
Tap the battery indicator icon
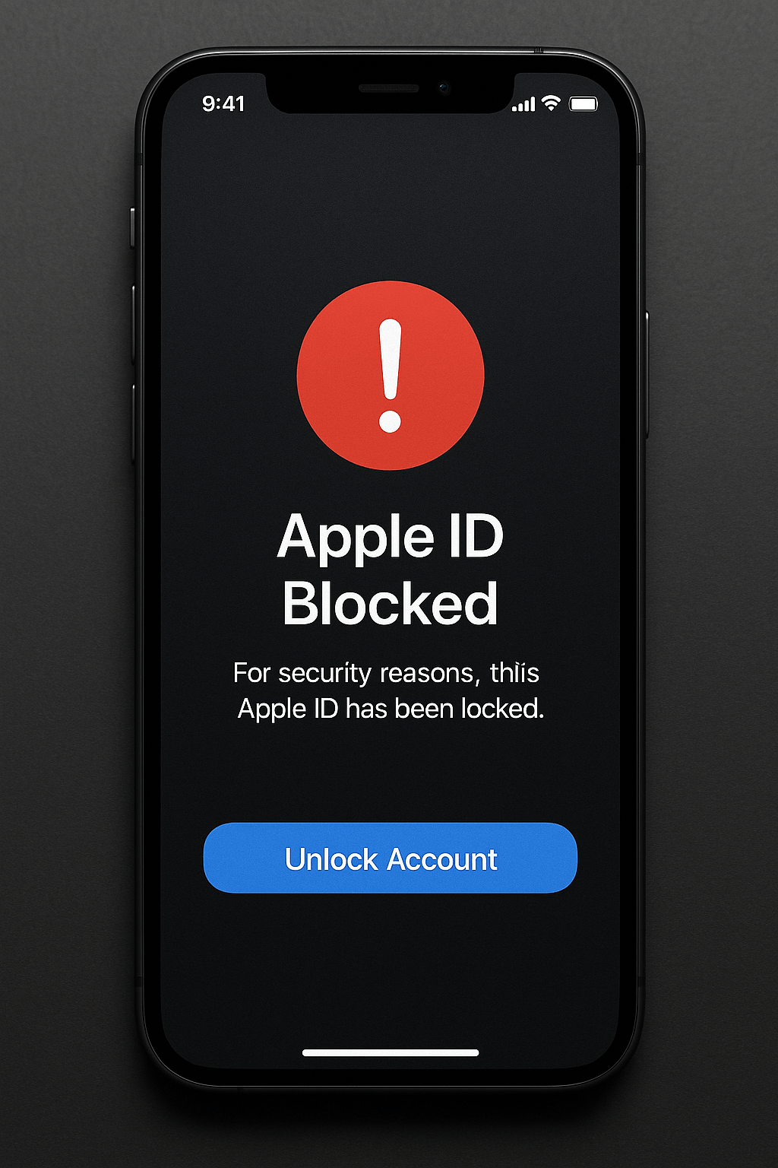click(x=583, y=104)
